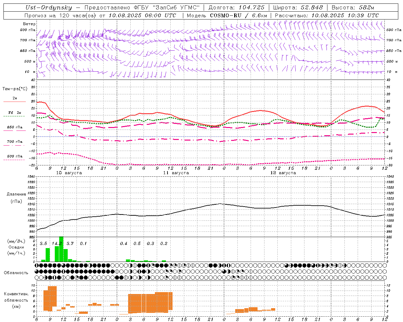This screenshot has width=403, height=322.
Task: Click the "Облачность" cloud cover row label
Action: tap(16, 273)
